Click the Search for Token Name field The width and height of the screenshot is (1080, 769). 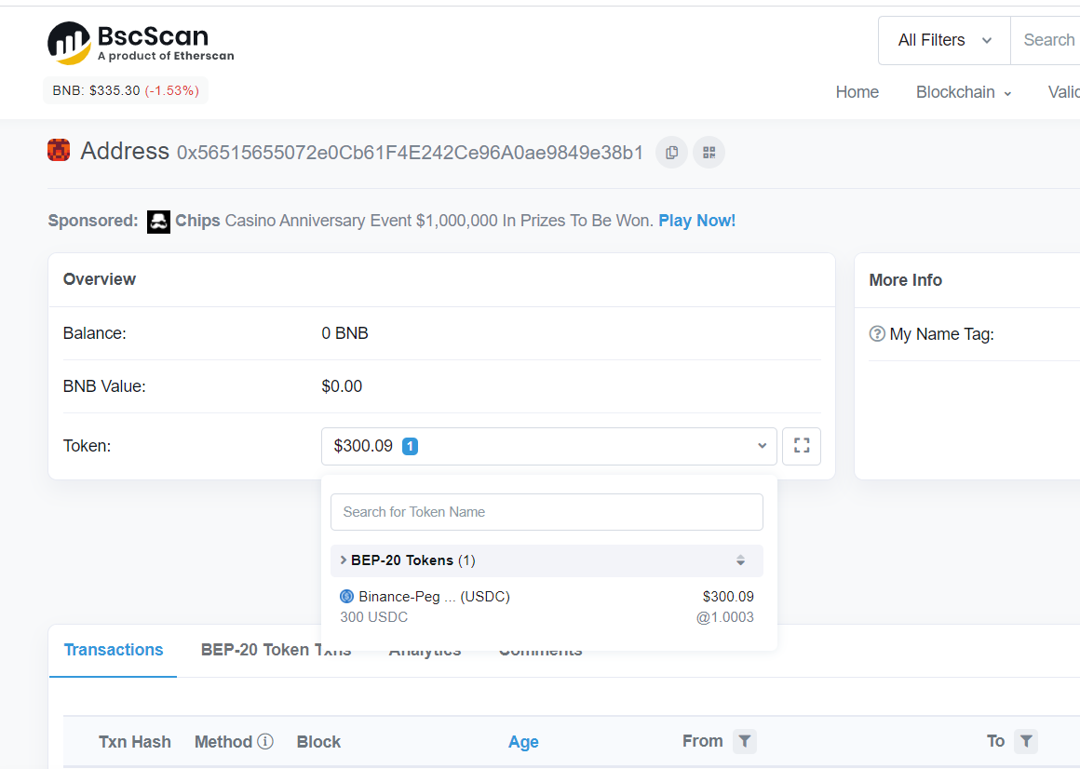click(547, 512)
